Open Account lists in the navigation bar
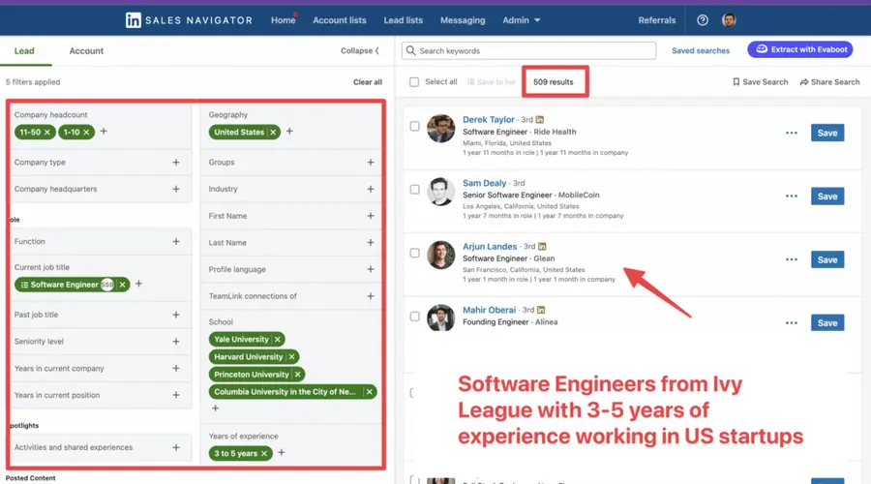Viewport: 871px width, 484px height. (340, 20)
